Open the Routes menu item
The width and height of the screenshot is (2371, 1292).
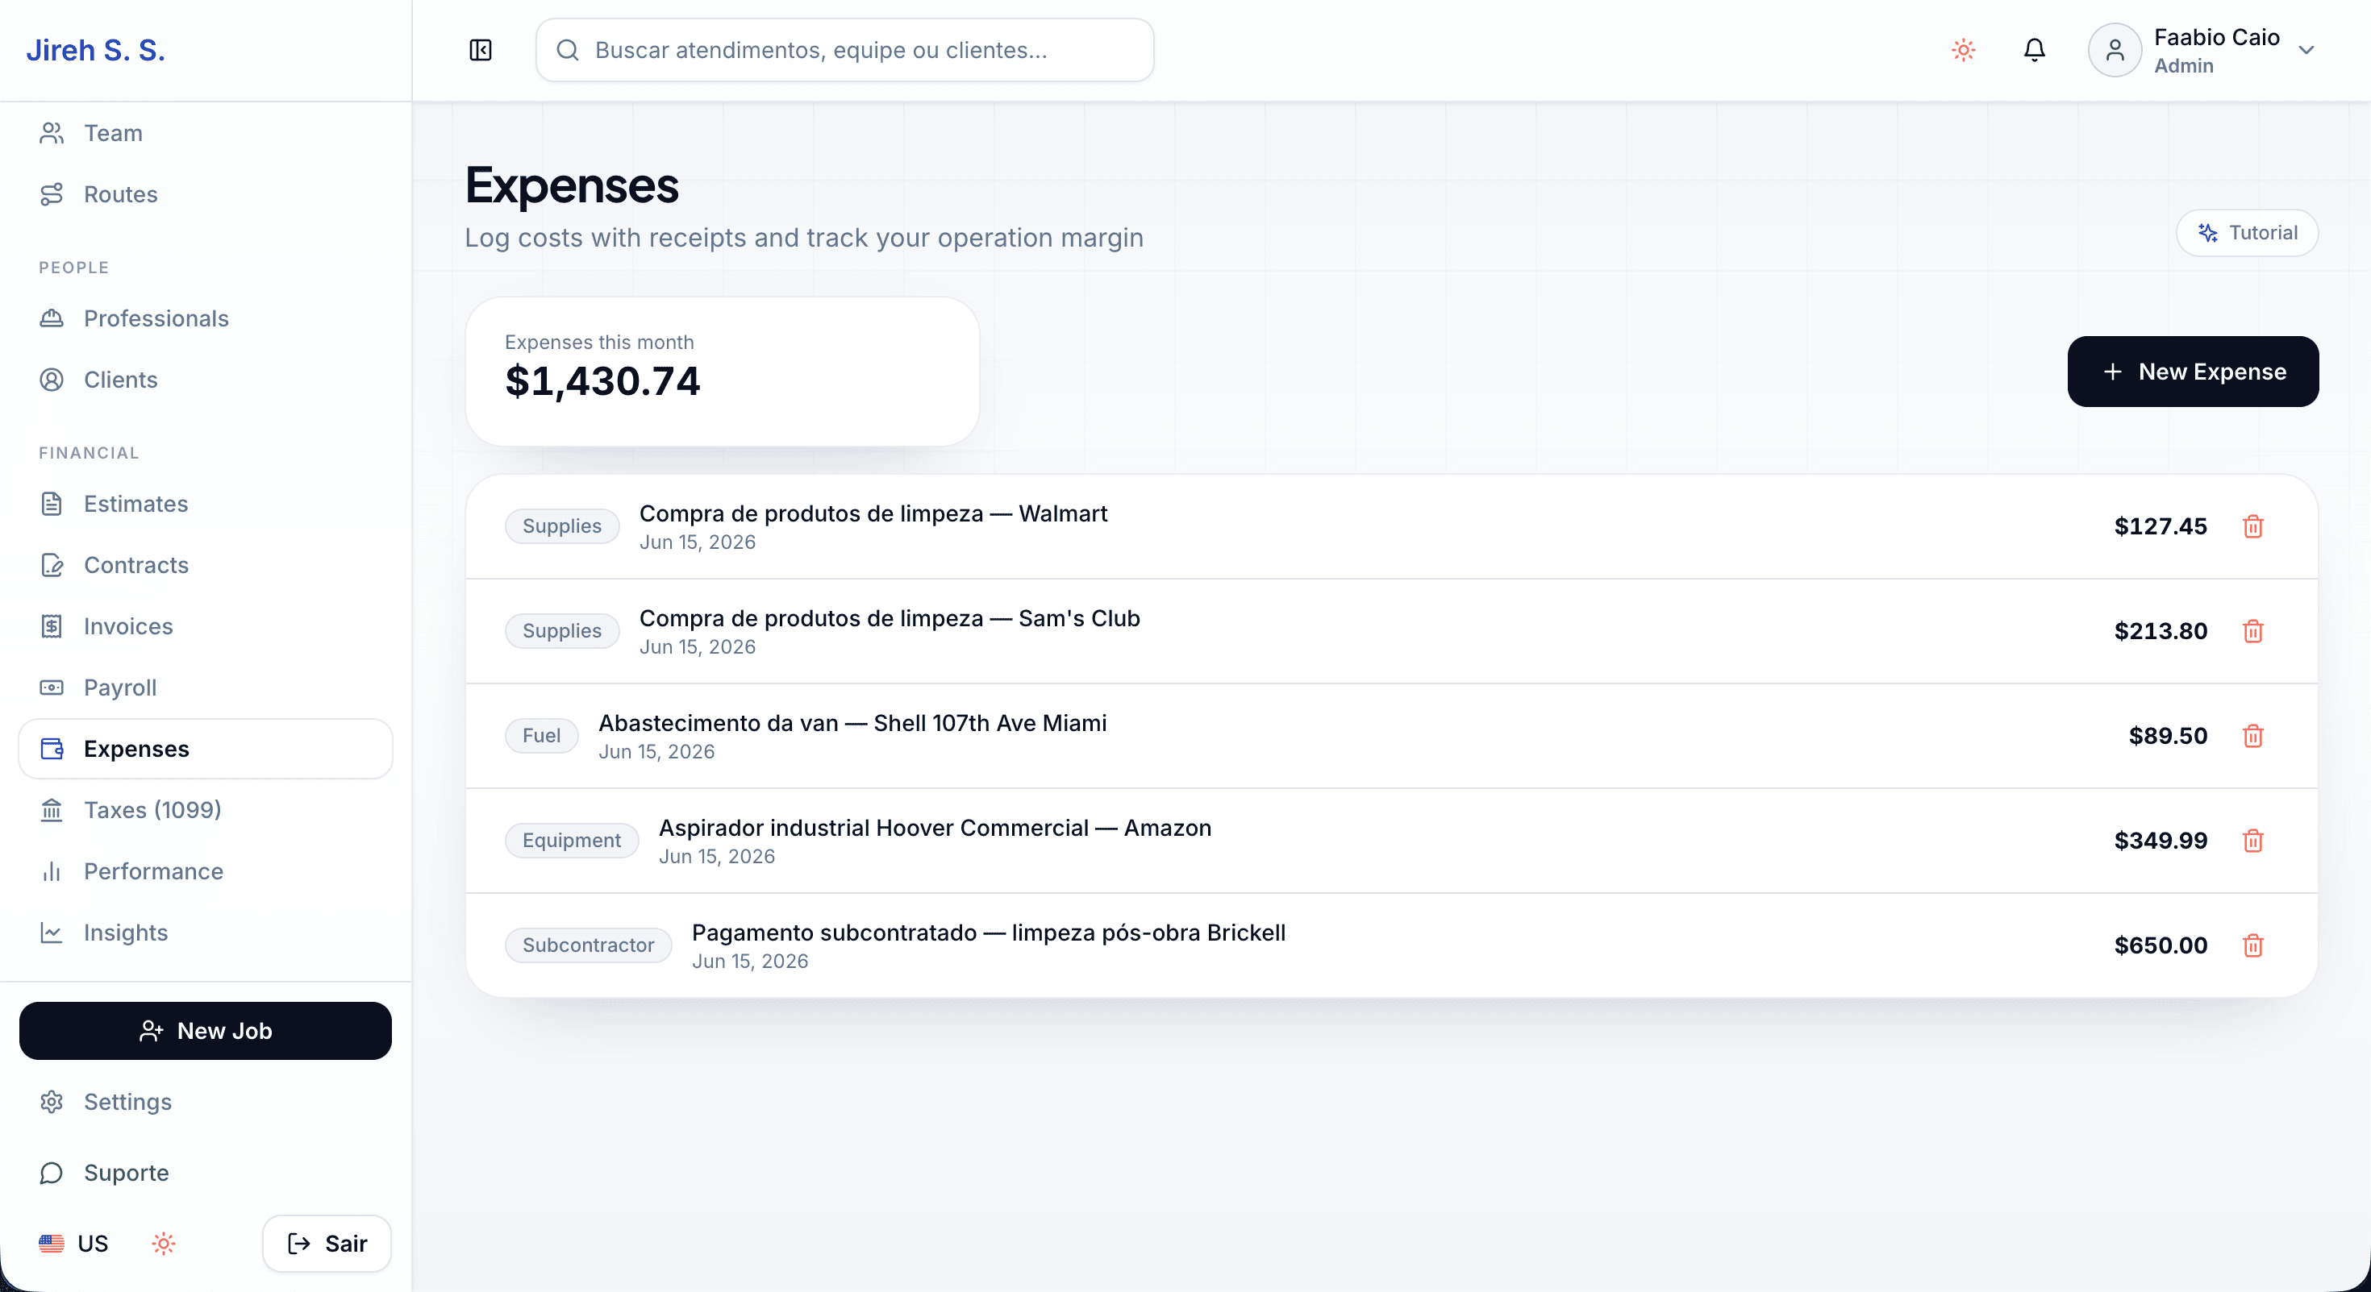tap(206, 194)
